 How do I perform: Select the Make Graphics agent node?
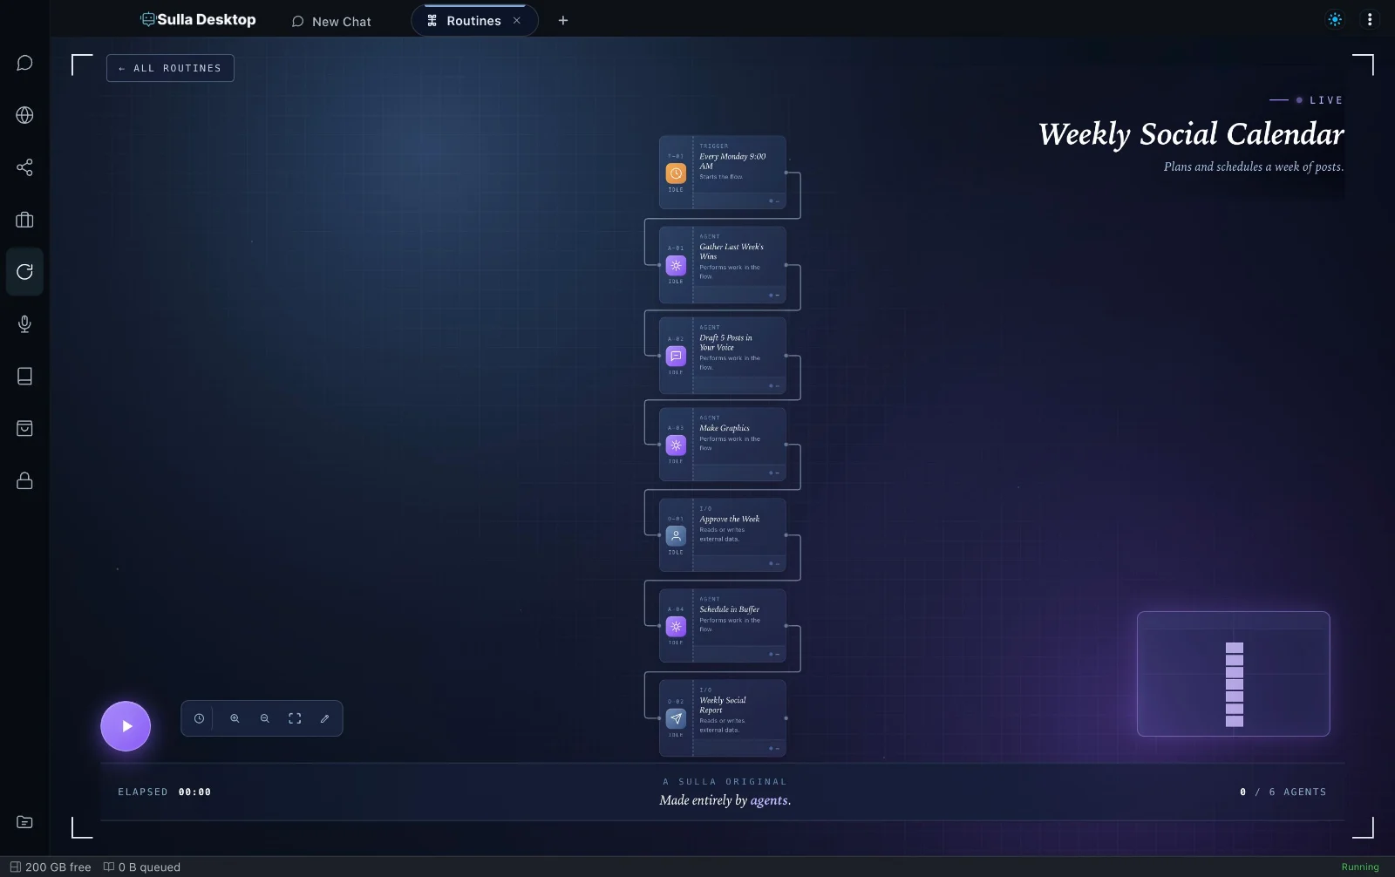tap(723, 445)
